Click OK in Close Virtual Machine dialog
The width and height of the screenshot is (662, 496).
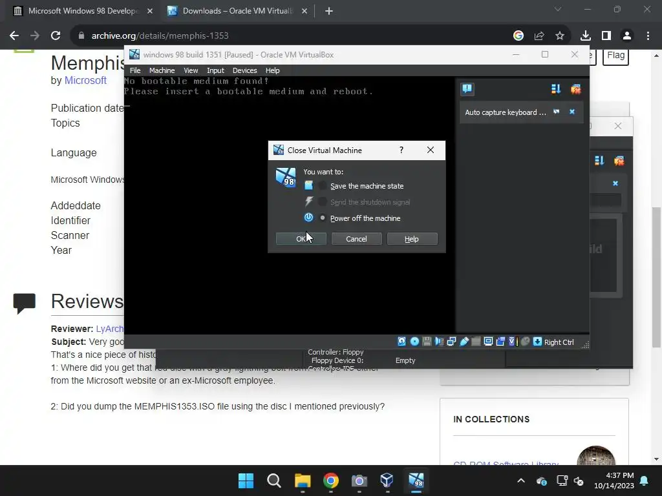(x=301, y=239)
